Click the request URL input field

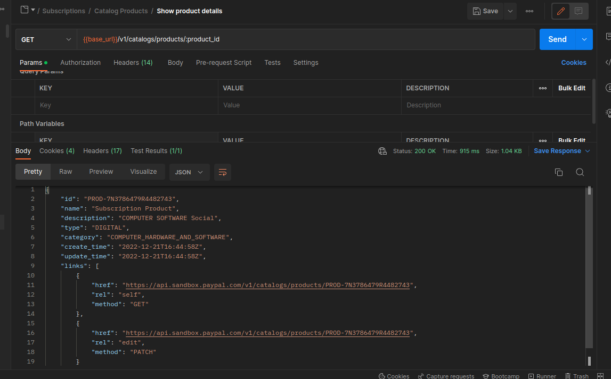click(x=306, y=39)
